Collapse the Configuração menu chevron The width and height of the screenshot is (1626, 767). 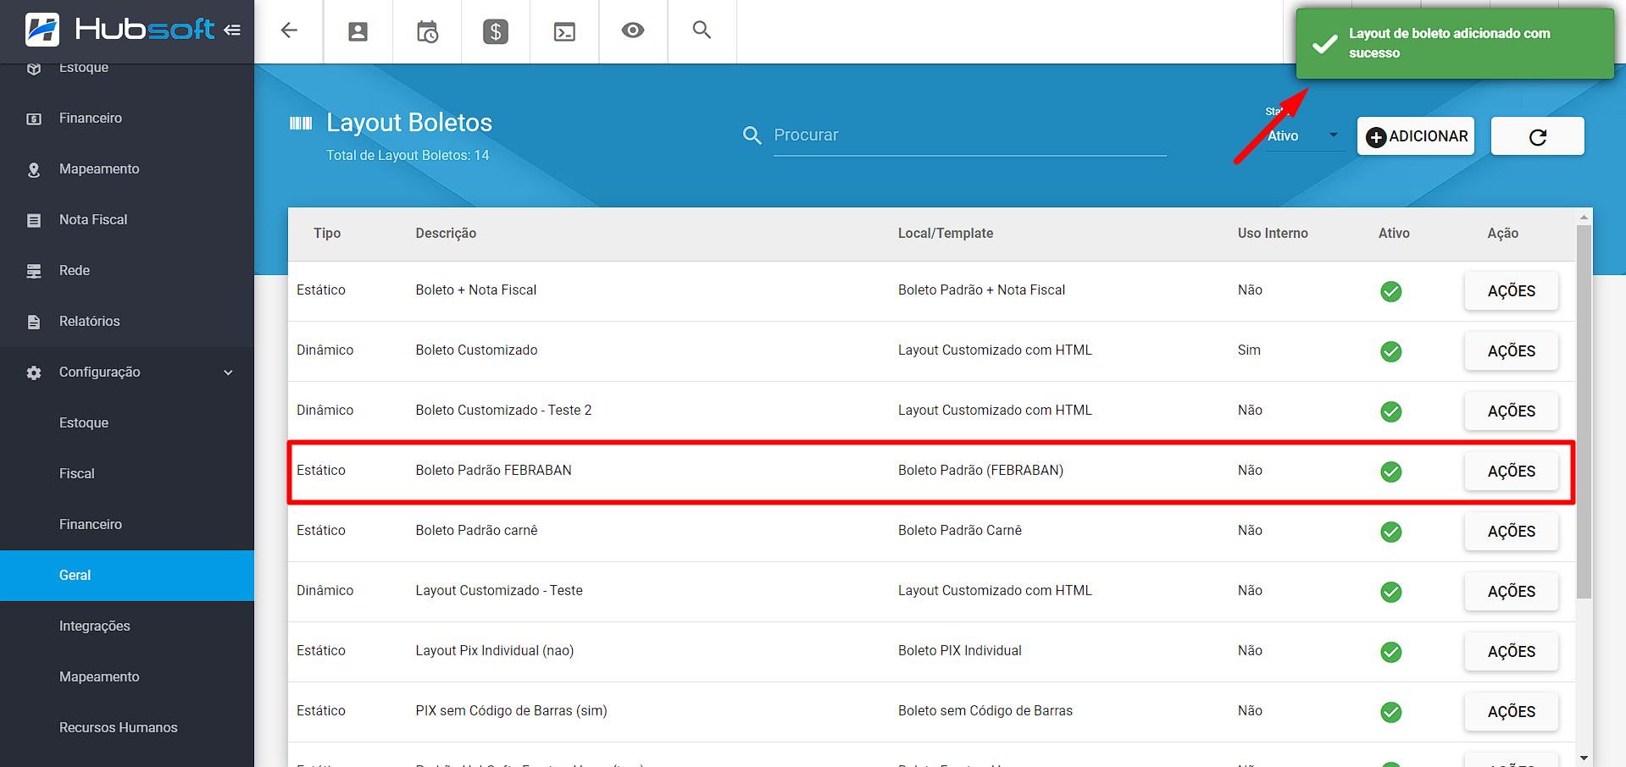228,372
